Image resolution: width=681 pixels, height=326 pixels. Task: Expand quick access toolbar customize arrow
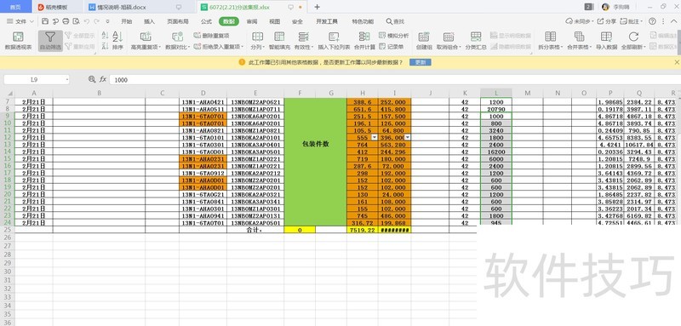pos(108,21)
